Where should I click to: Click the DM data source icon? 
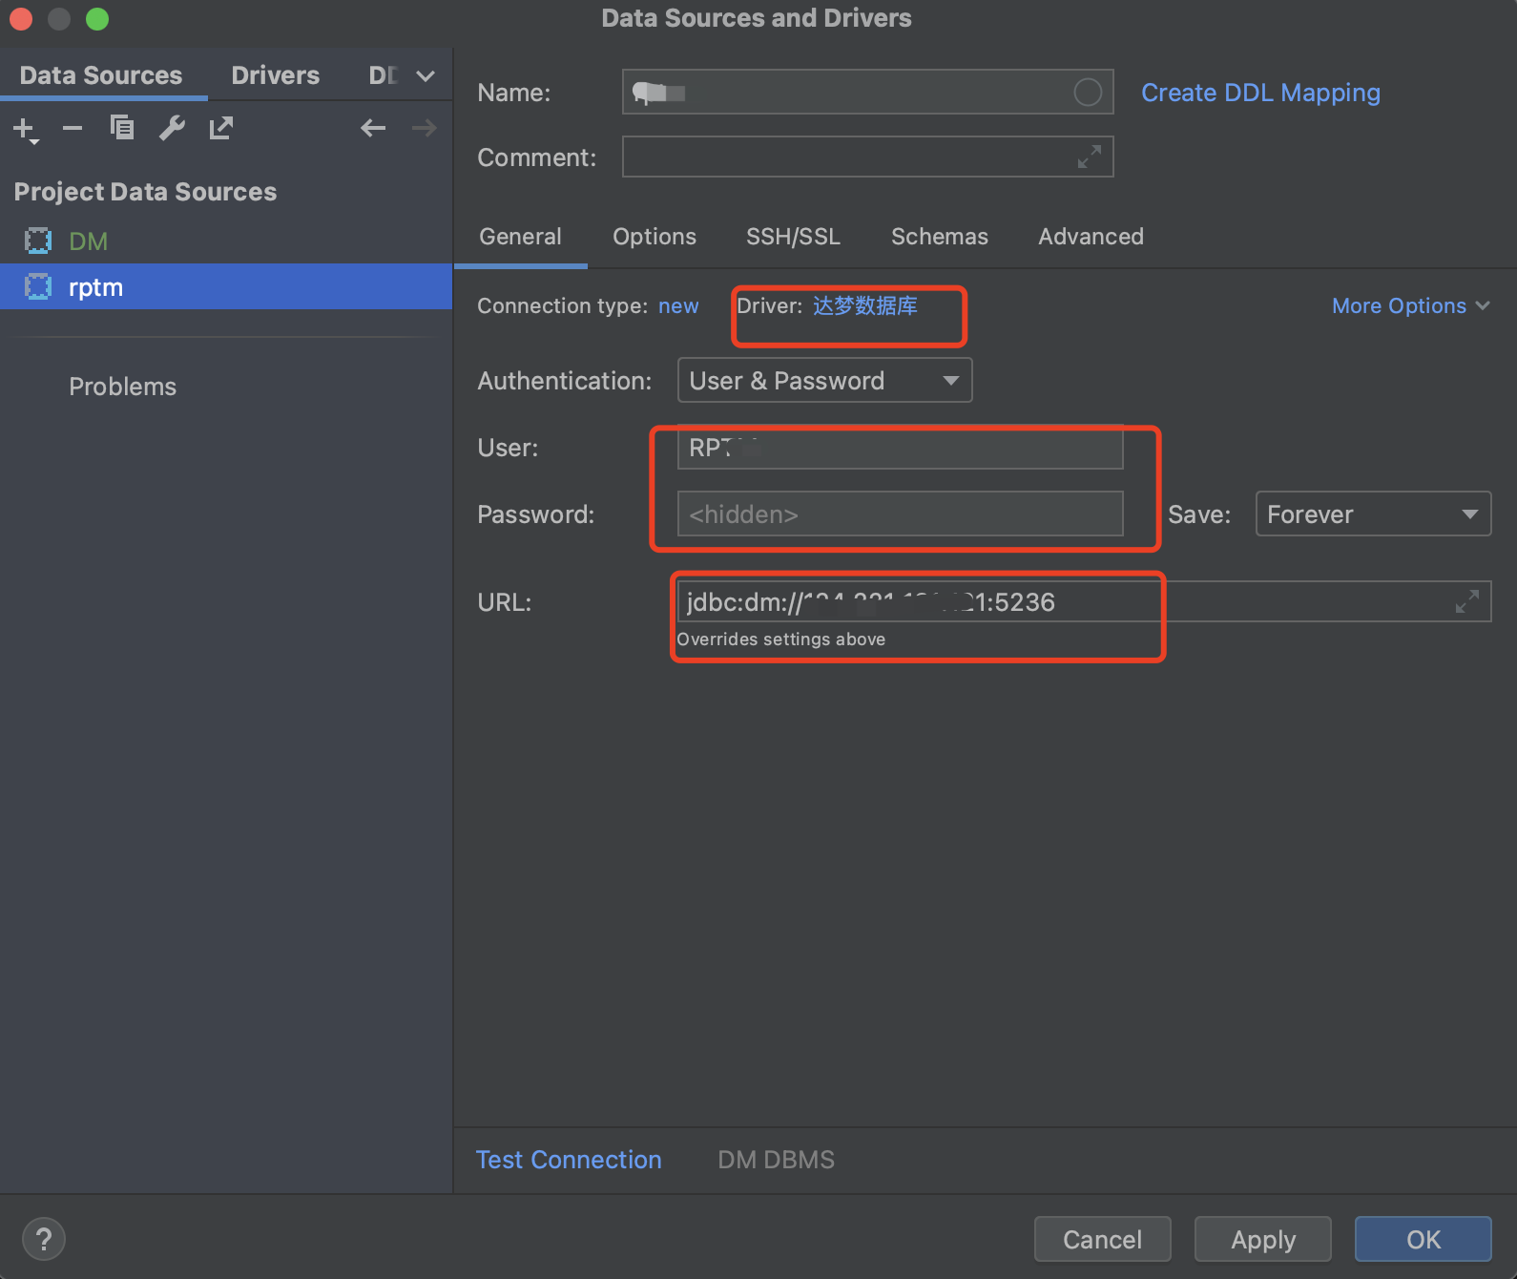[38, 241]
